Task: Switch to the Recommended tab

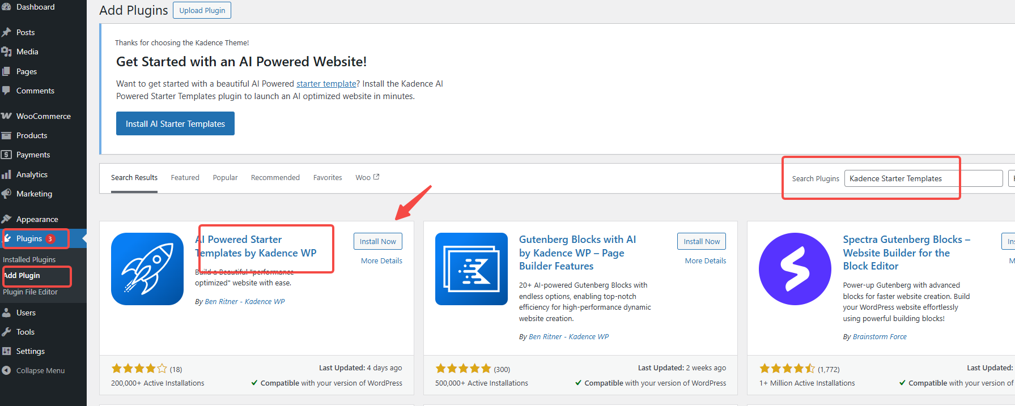Action: [275, 178]
